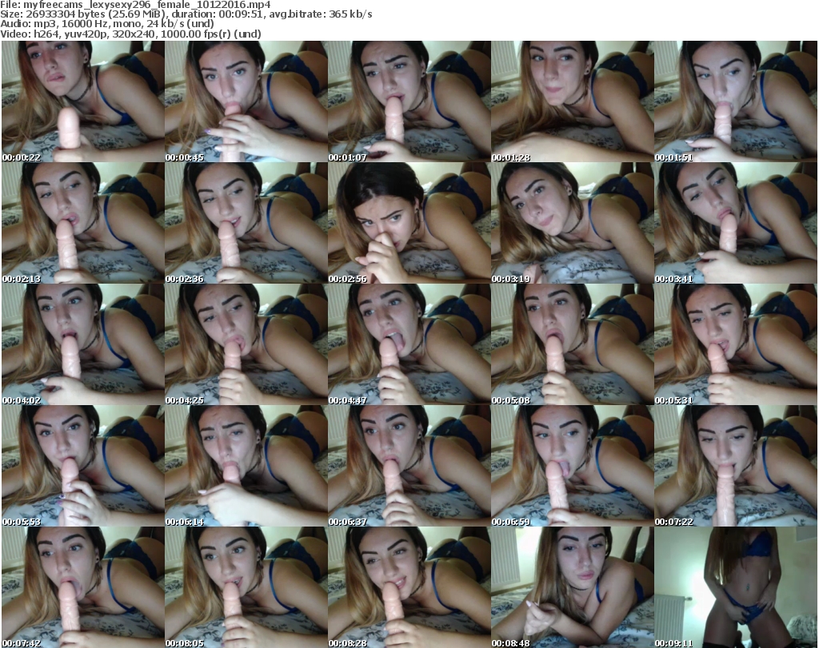This screenshot has width=819, height=648.
Task: Open the final thumbnail at 00:09:11
Action: [735, 587]
